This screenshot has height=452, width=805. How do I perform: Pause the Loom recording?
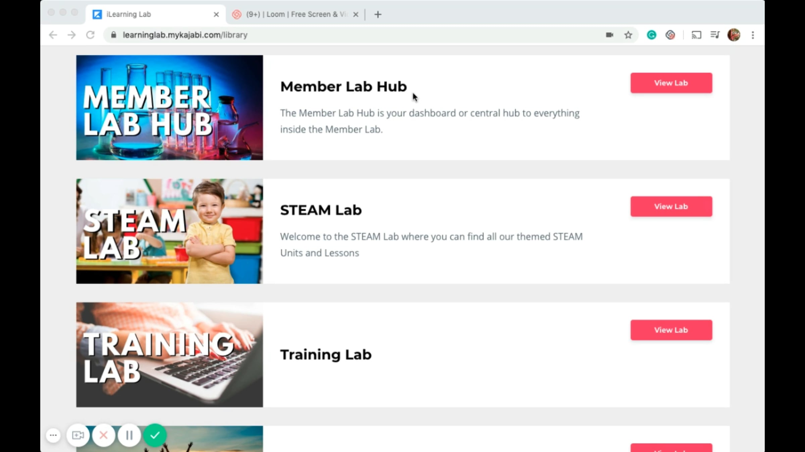[x=129, y=435]
